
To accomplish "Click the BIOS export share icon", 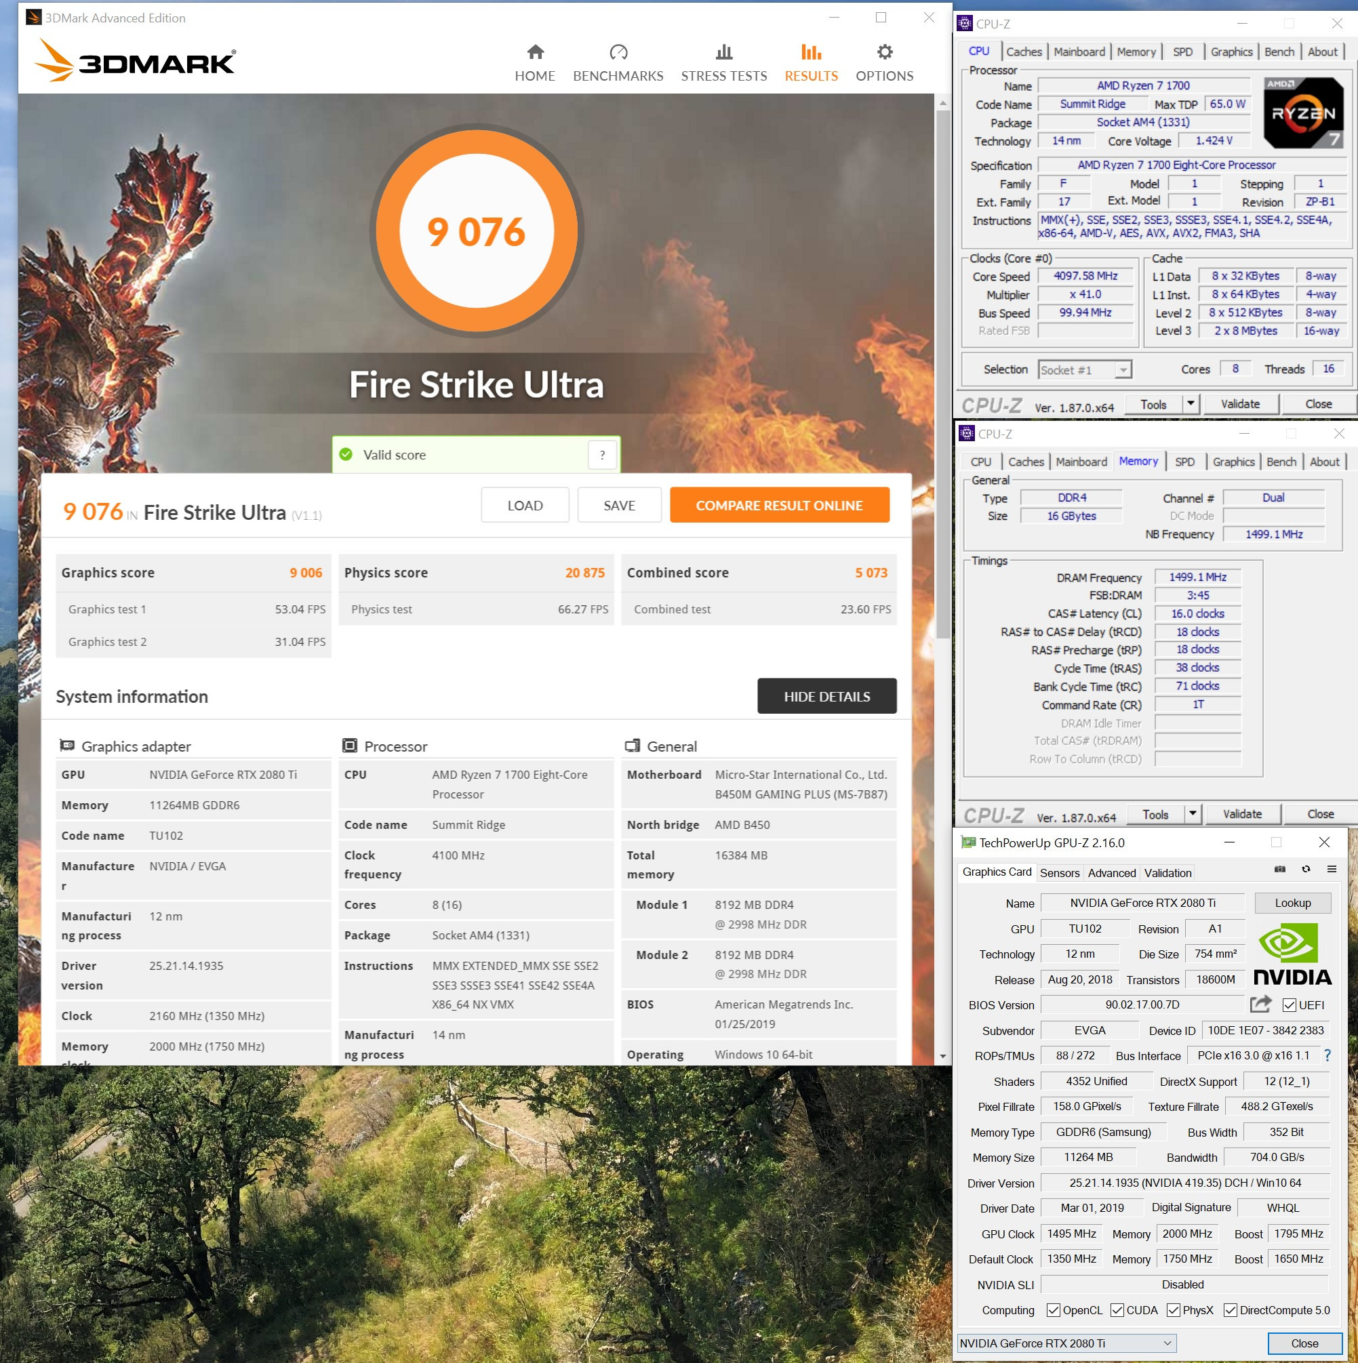I will point(1260,1004).
